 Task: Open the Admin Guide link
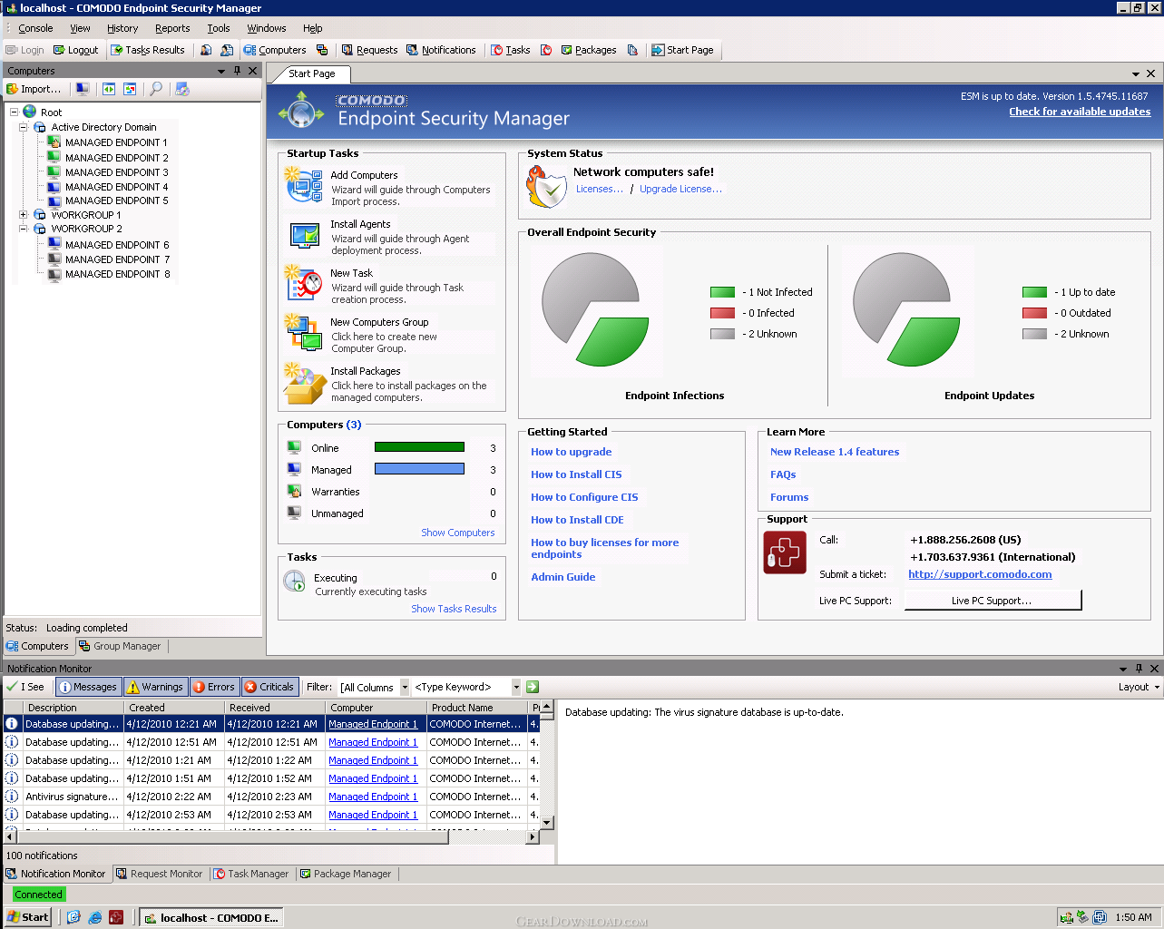click(563, 577)
